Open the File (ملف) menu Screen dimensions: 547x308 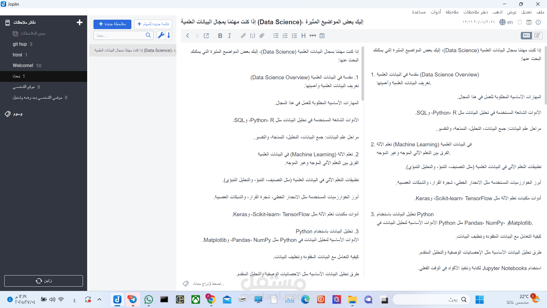pos(540,12)
